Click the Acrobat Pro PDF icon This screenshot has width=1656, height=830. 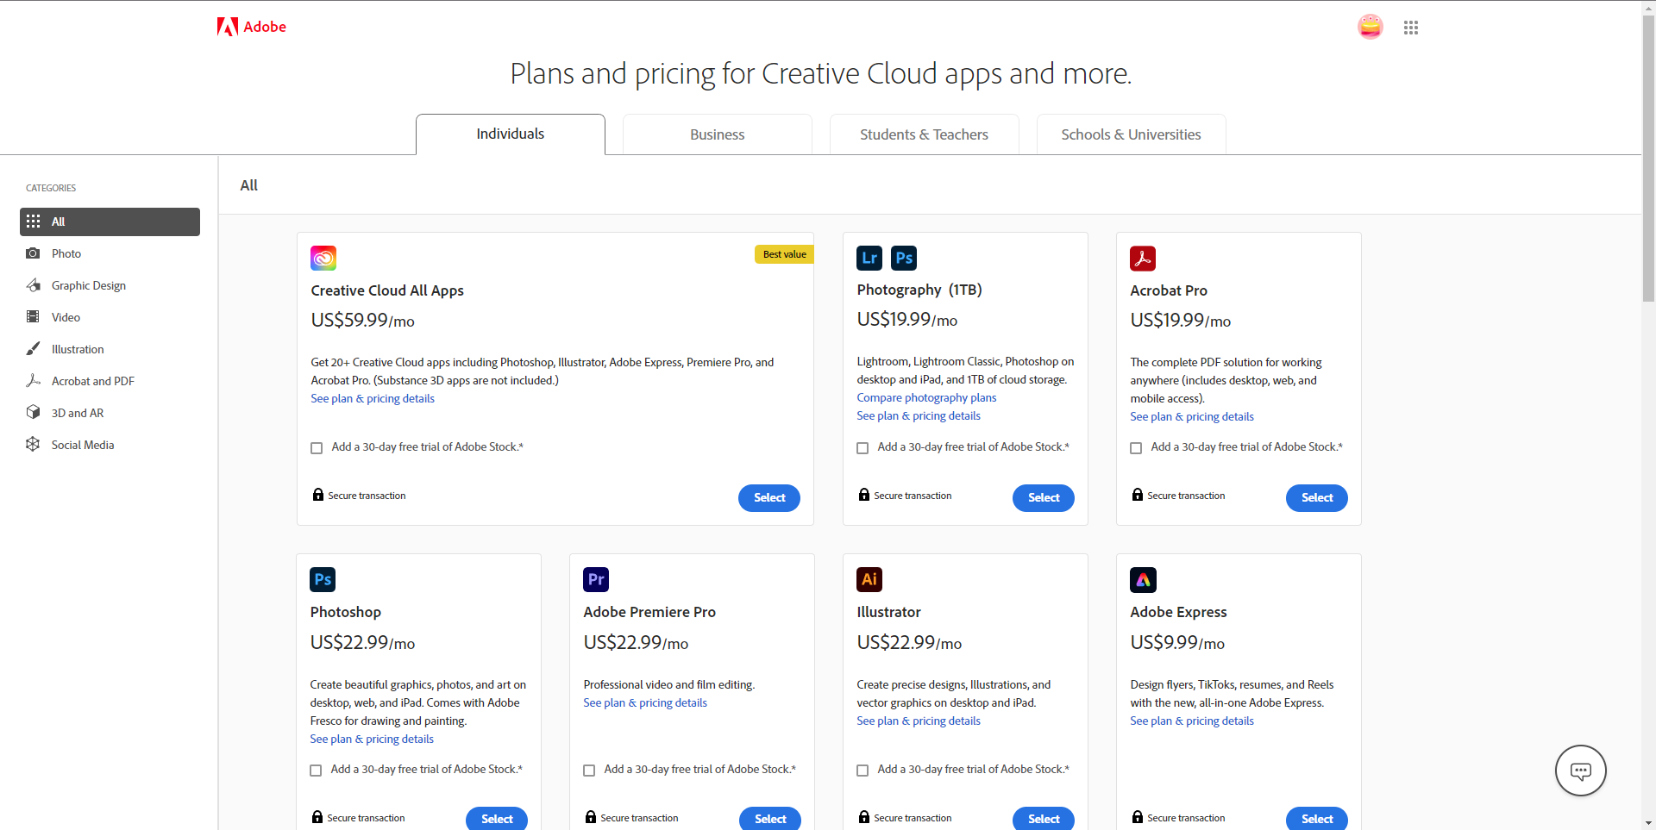(1143, 258)
